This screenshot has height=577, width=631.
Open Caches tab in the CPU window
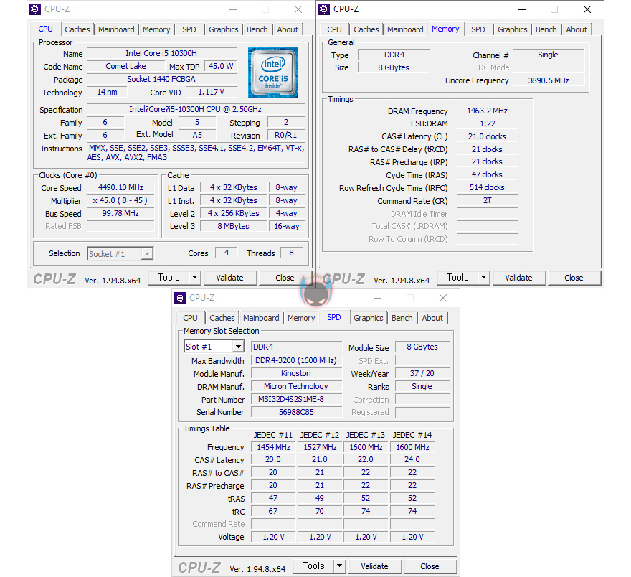[x=77, y=29]
